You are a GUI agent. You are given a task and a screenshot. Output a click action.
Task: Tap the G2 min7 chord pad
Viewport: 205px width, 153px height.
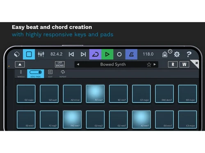click(118, 120)
